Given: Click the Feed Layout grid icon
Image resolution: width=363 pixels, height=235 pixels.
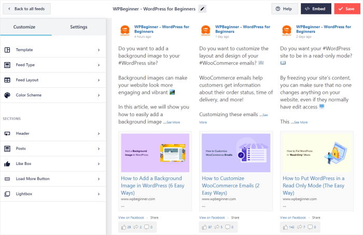Looking at the screenshot, I should 7,80.
